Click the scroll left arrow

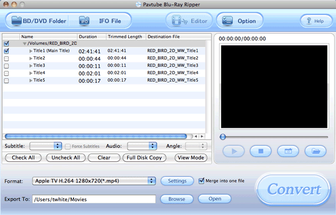click(x=196, y=137)
